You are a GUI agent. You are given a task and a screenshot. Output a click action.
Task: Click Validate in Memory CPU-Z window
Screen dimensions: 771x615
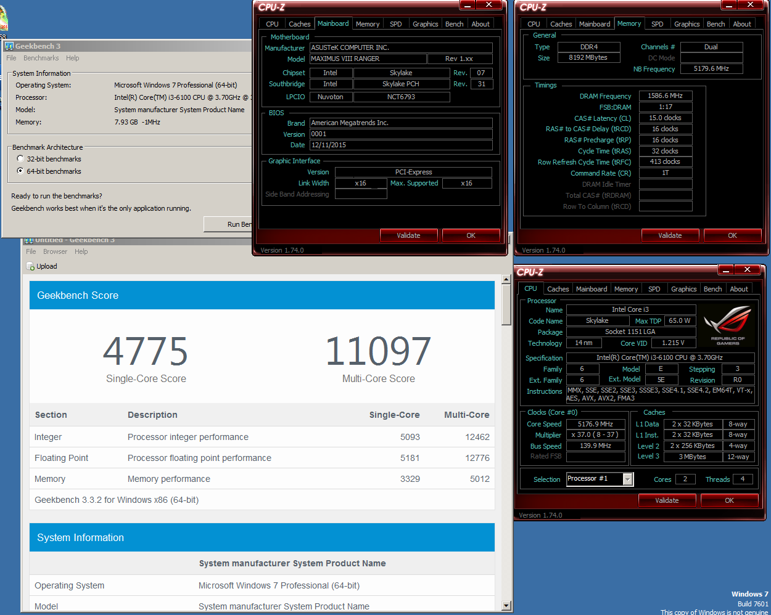[x=670, y=235]
